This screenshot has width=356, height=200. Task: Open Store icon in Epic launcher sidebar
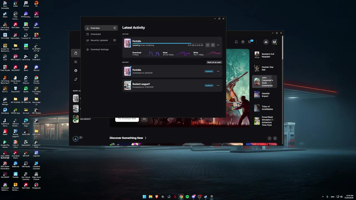tap(76, 53)
